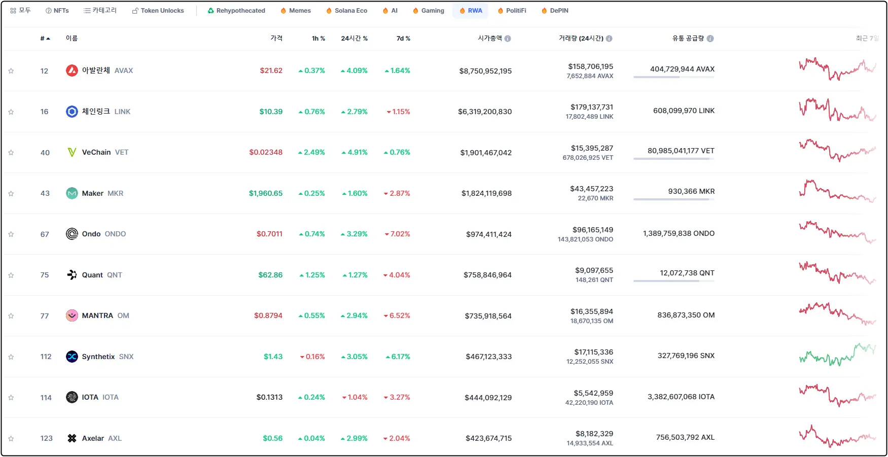Select the 모두 tab

[20, 11]
